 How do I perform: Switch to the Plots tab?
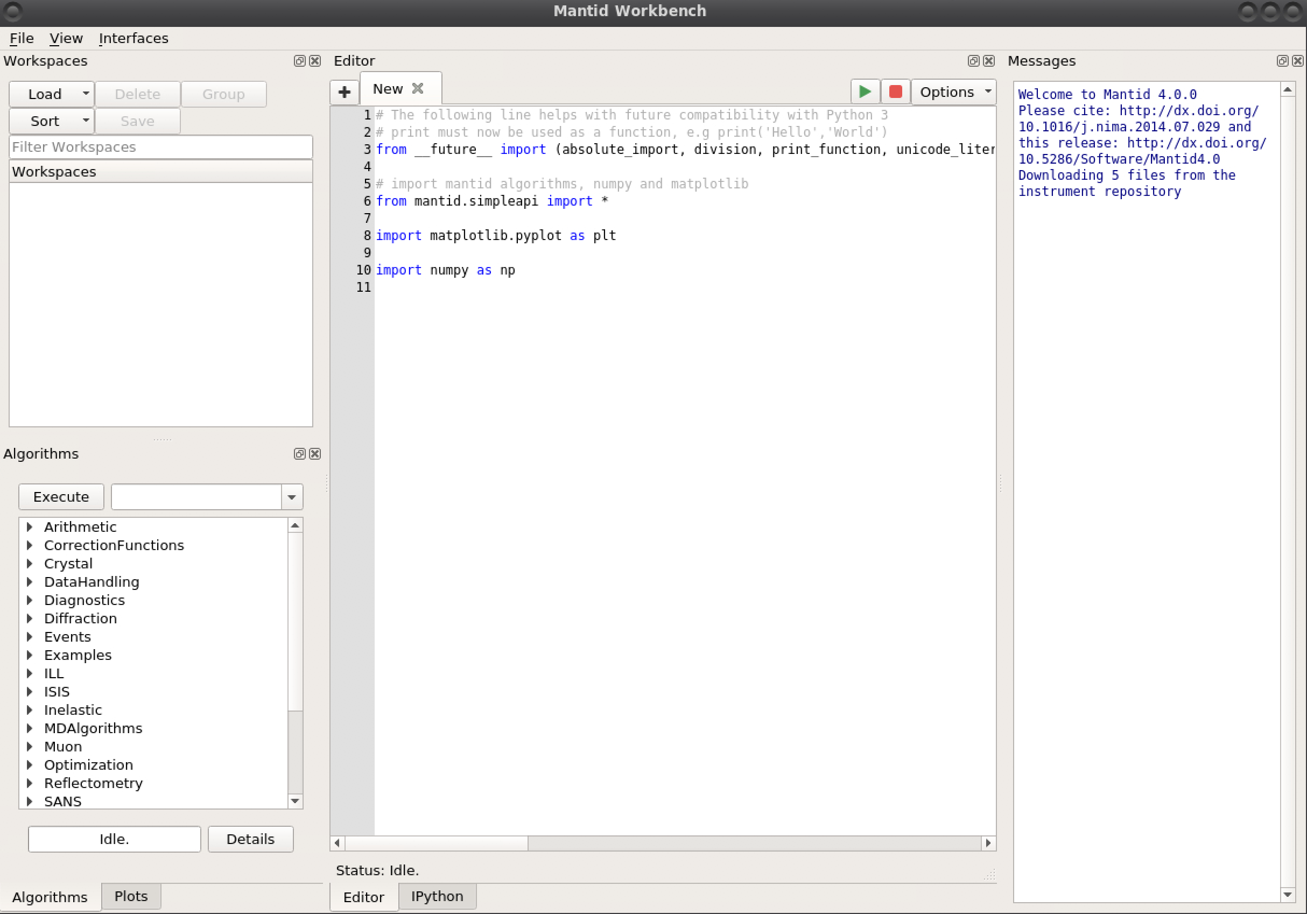coord(130,896)
